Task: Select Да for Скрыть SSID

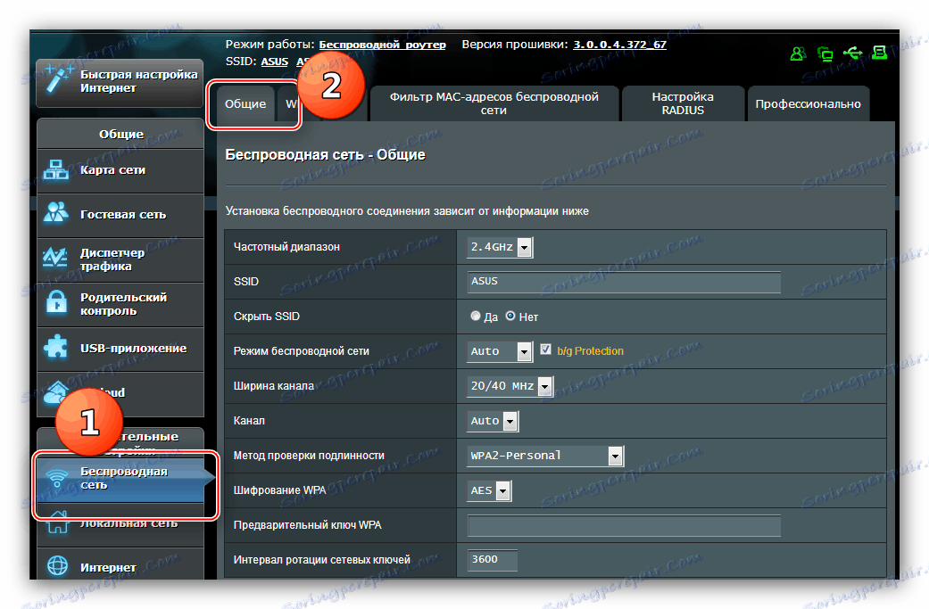Action: [x=475, y=316]
